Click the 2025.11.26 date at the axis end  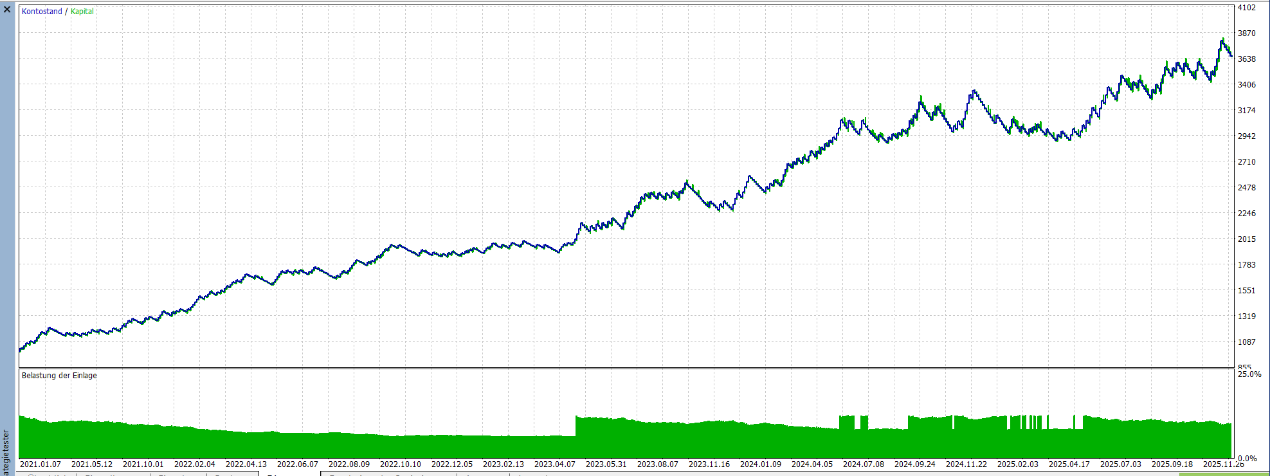click(x=1223, y=464)
